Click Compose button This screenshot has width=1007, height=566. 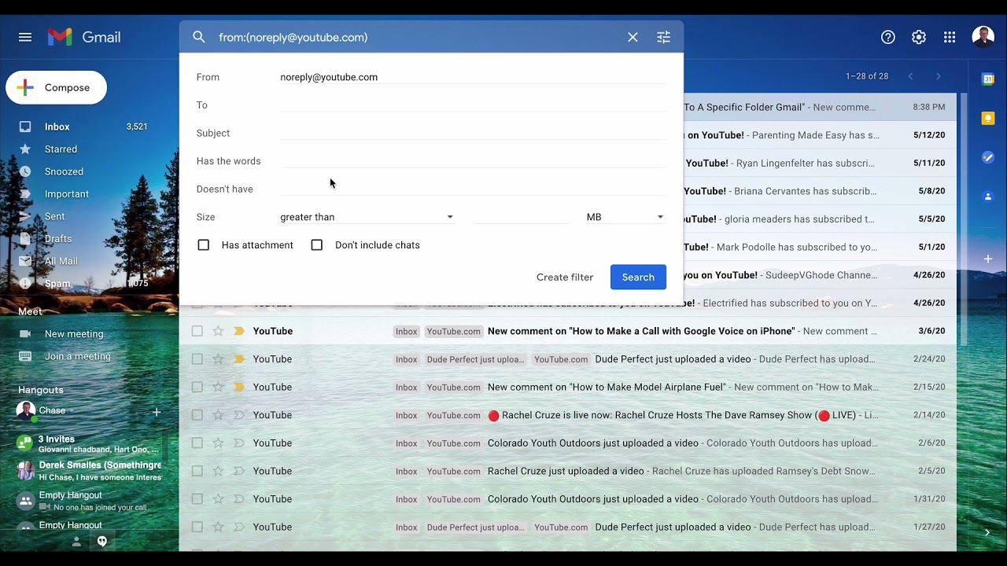pyautogui.click(x=56, y=87)
